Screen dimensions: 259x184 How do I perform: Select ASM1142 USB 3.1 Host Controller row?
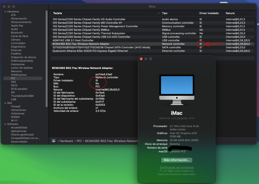point(153,40)
